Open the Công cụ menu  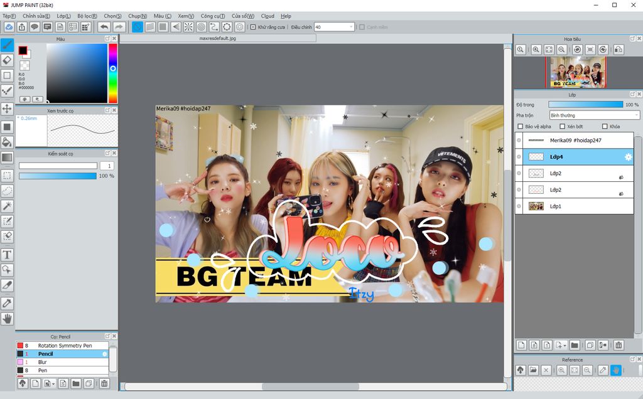(x=212, y=16)
